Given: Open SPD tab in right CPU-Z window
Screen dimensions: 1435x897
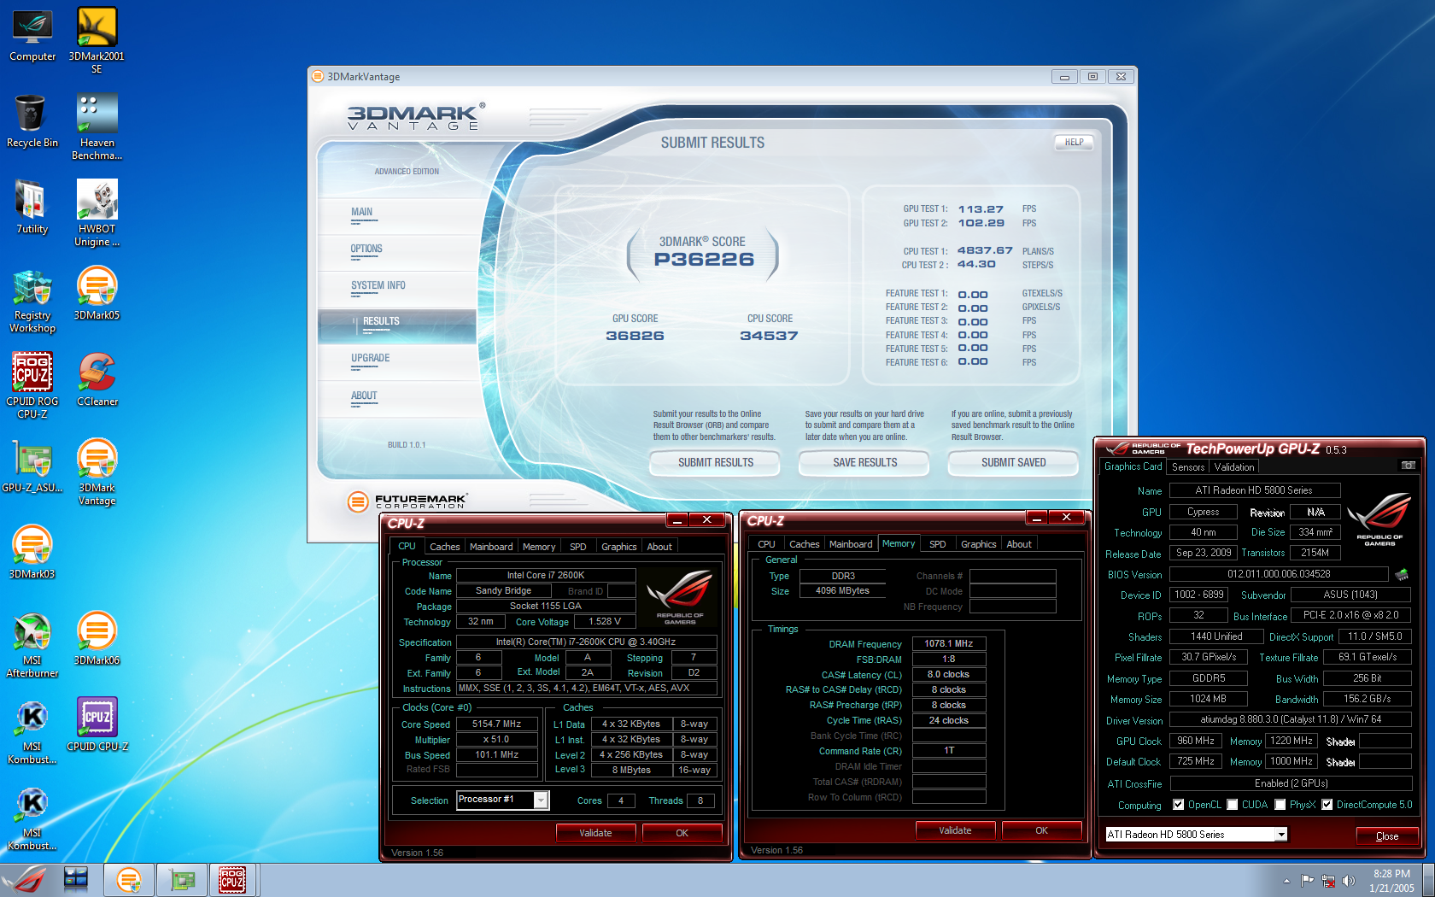Looking at the screenshot, I should coord(938,544).
